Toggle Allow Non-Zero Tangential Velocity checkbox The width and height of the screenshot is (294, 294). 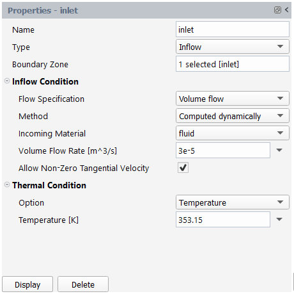click(x=183, y=168)
